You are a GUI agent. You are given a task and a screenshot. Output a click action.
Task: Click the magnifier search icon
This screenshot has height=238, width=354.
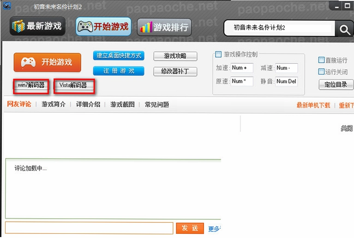coord(344,29)
